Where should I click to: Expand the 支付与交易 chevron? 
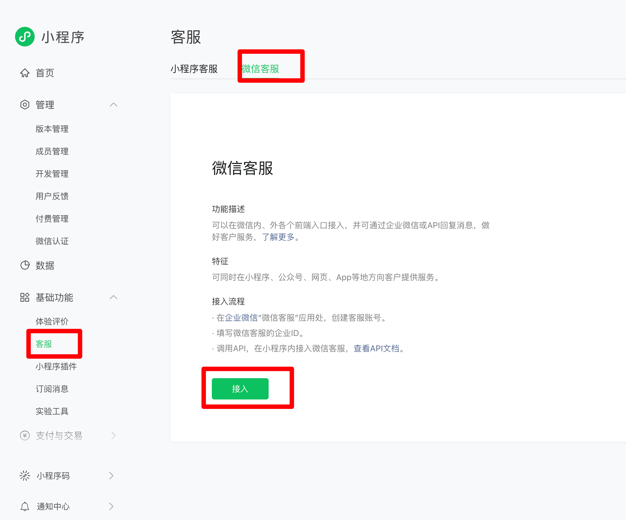[x=114, y=436]
